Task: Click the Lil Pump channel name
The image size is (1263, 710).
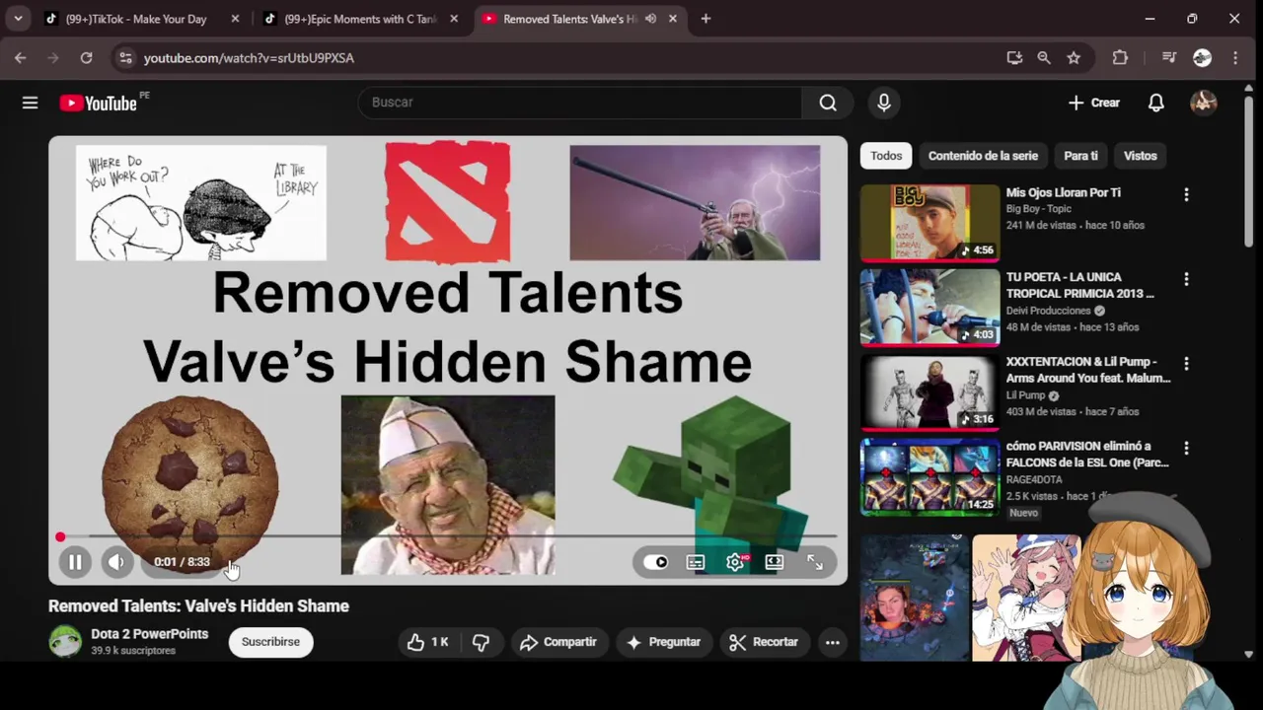Action: [x=1025, y=395]
